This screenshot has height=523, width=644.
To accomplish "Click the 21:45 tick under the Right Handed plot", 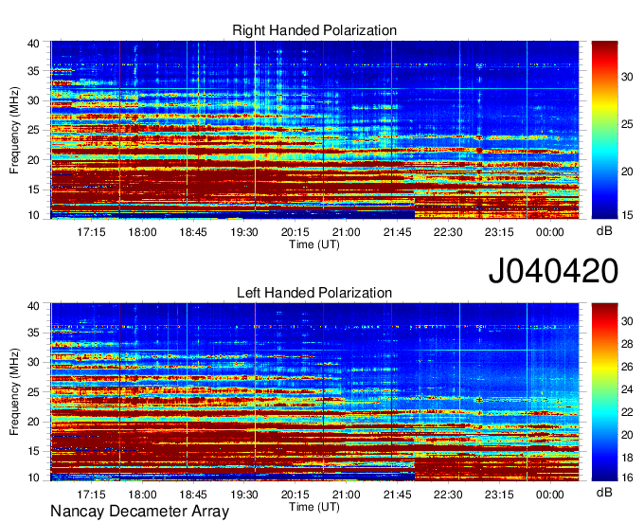I will pyautogui.click(x=397, y=232).
